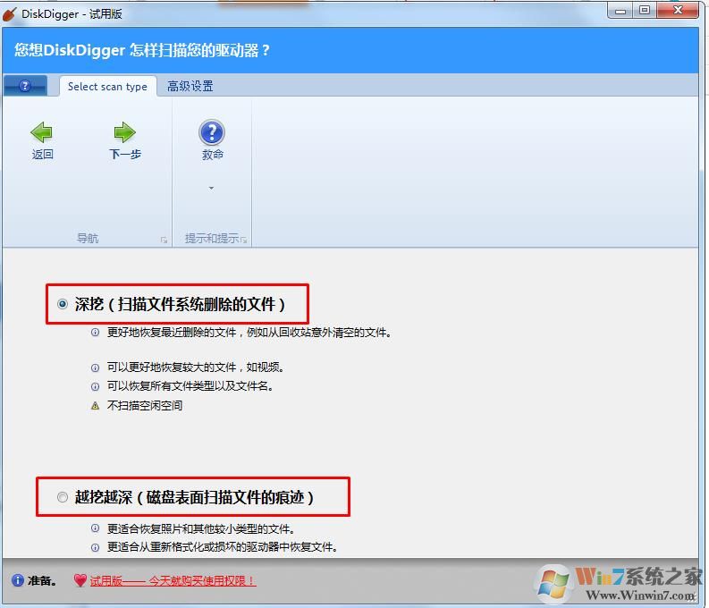Expand the dropdown arrow under 救命
This screenshot has height=608, width=709.
click(x=211, y=188)
